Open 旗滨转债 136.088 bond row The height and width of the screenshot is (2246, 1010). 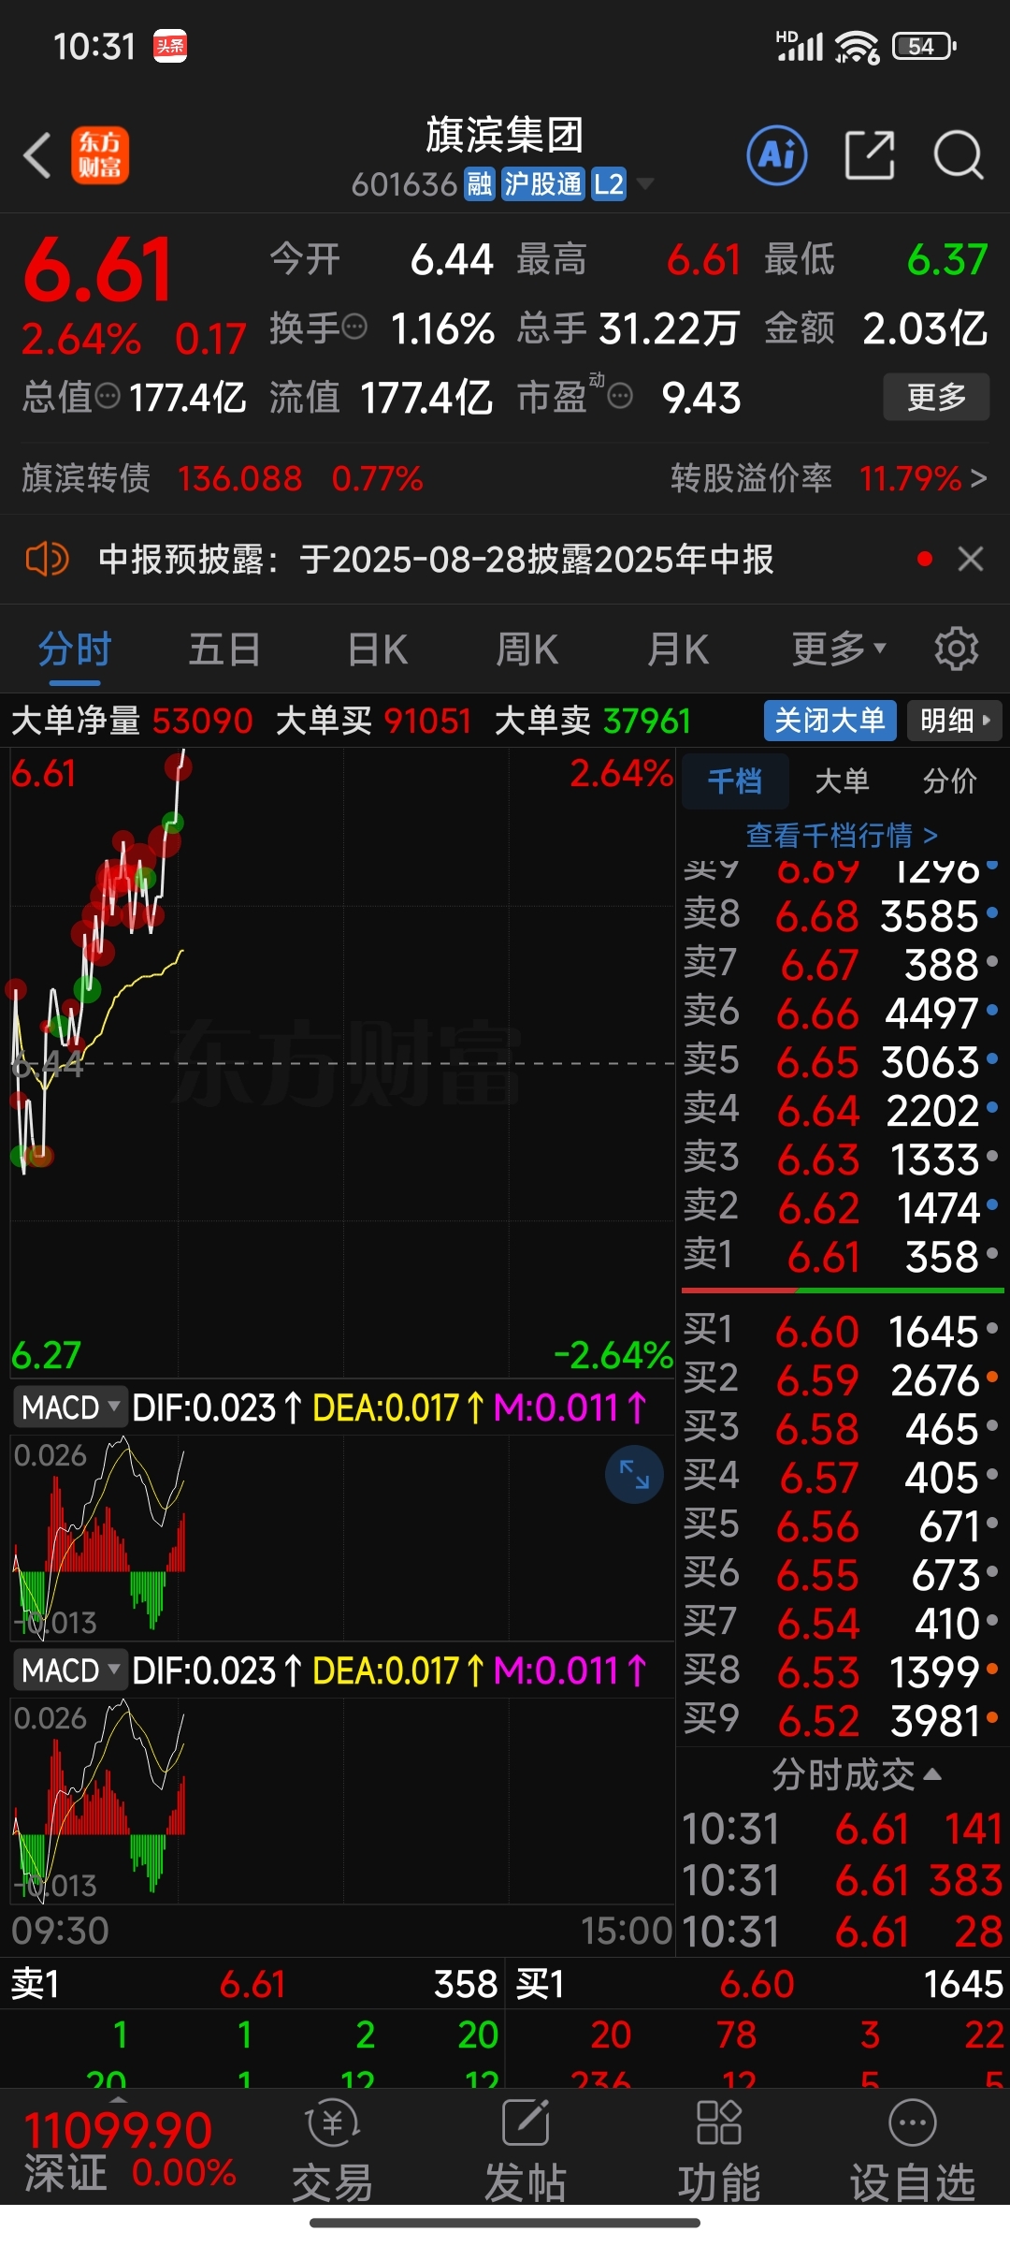pyautogui.click(x=223, y=478)
